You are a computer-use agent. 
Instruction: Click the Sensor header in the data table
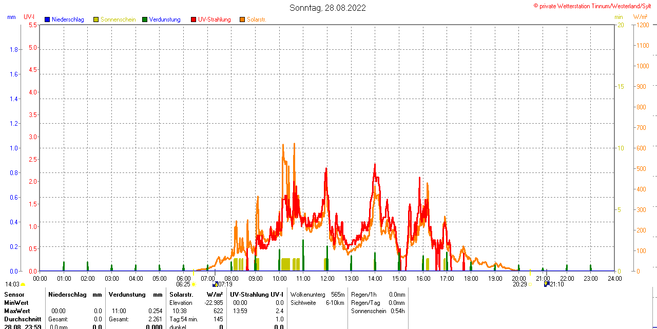pos(14,295)
